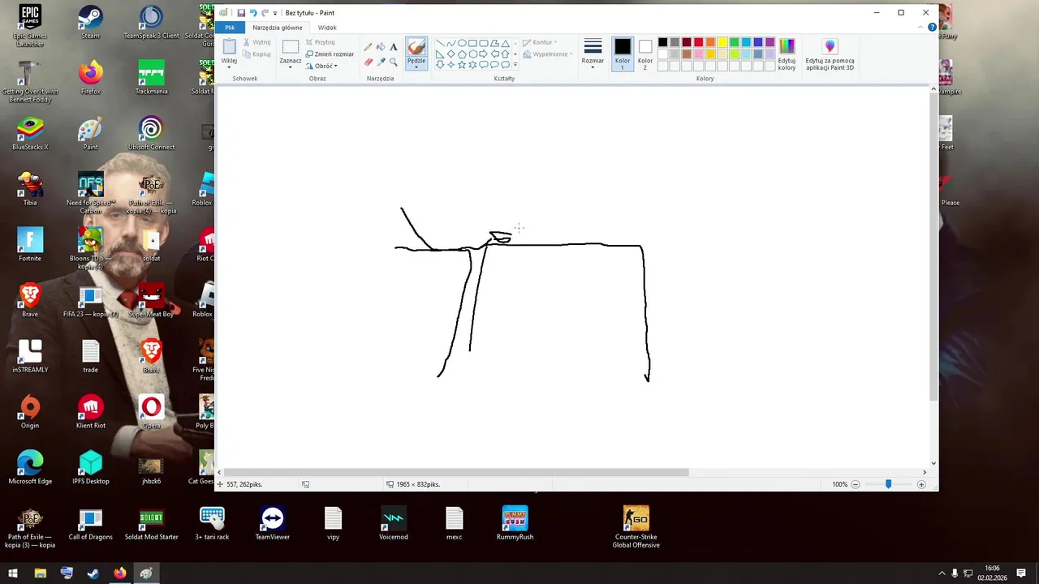
Task: Select the Pencil tool in Paint
Action: tap(369, 47)
